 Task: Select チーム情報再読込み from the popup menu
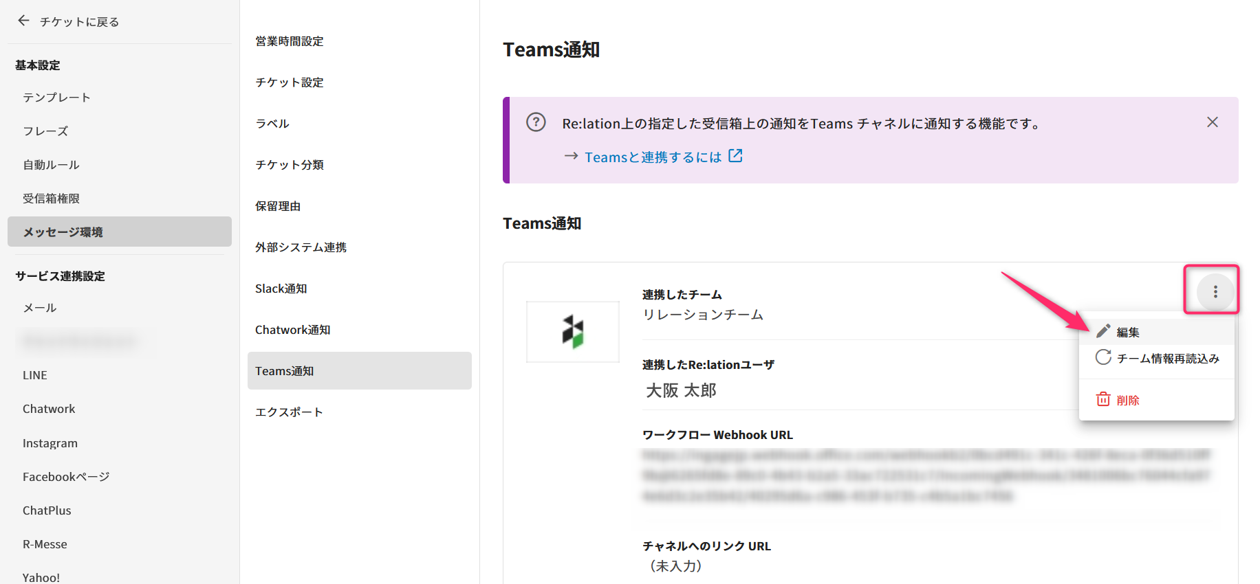[x=1157, y=358]
